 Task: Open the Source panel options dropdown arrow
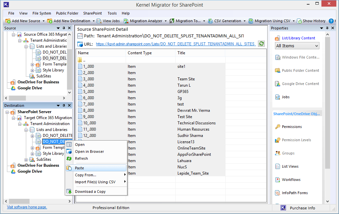click(58, 28)
